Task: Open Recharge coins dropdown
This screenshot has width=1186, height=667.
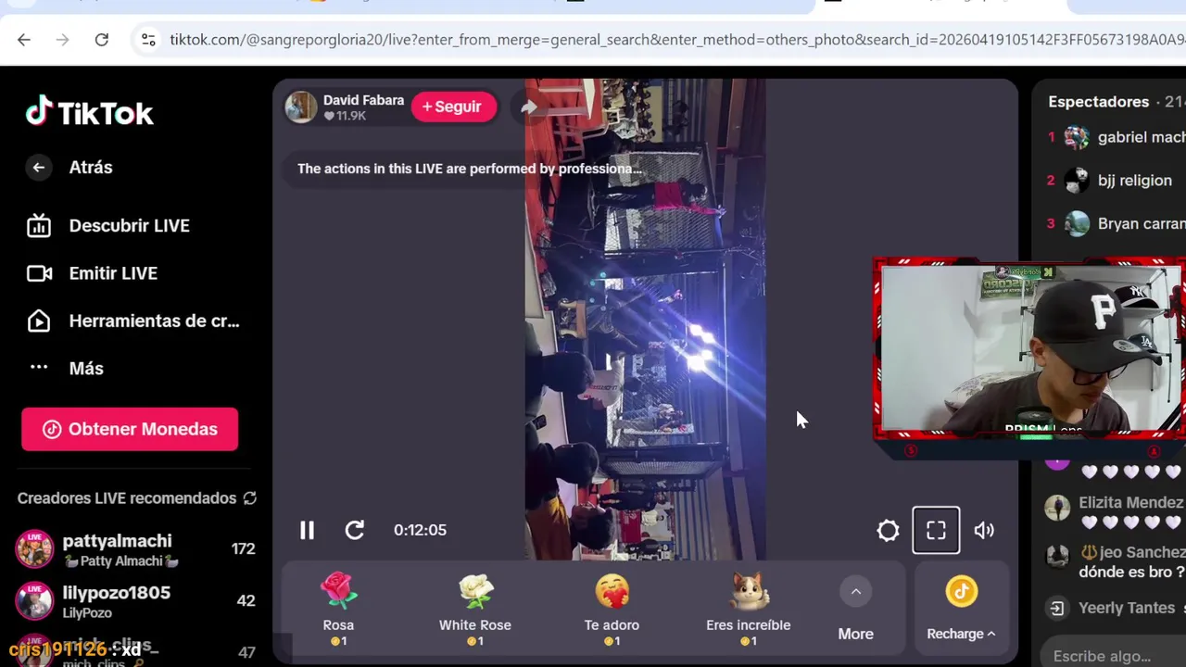Action: [961, 610]
